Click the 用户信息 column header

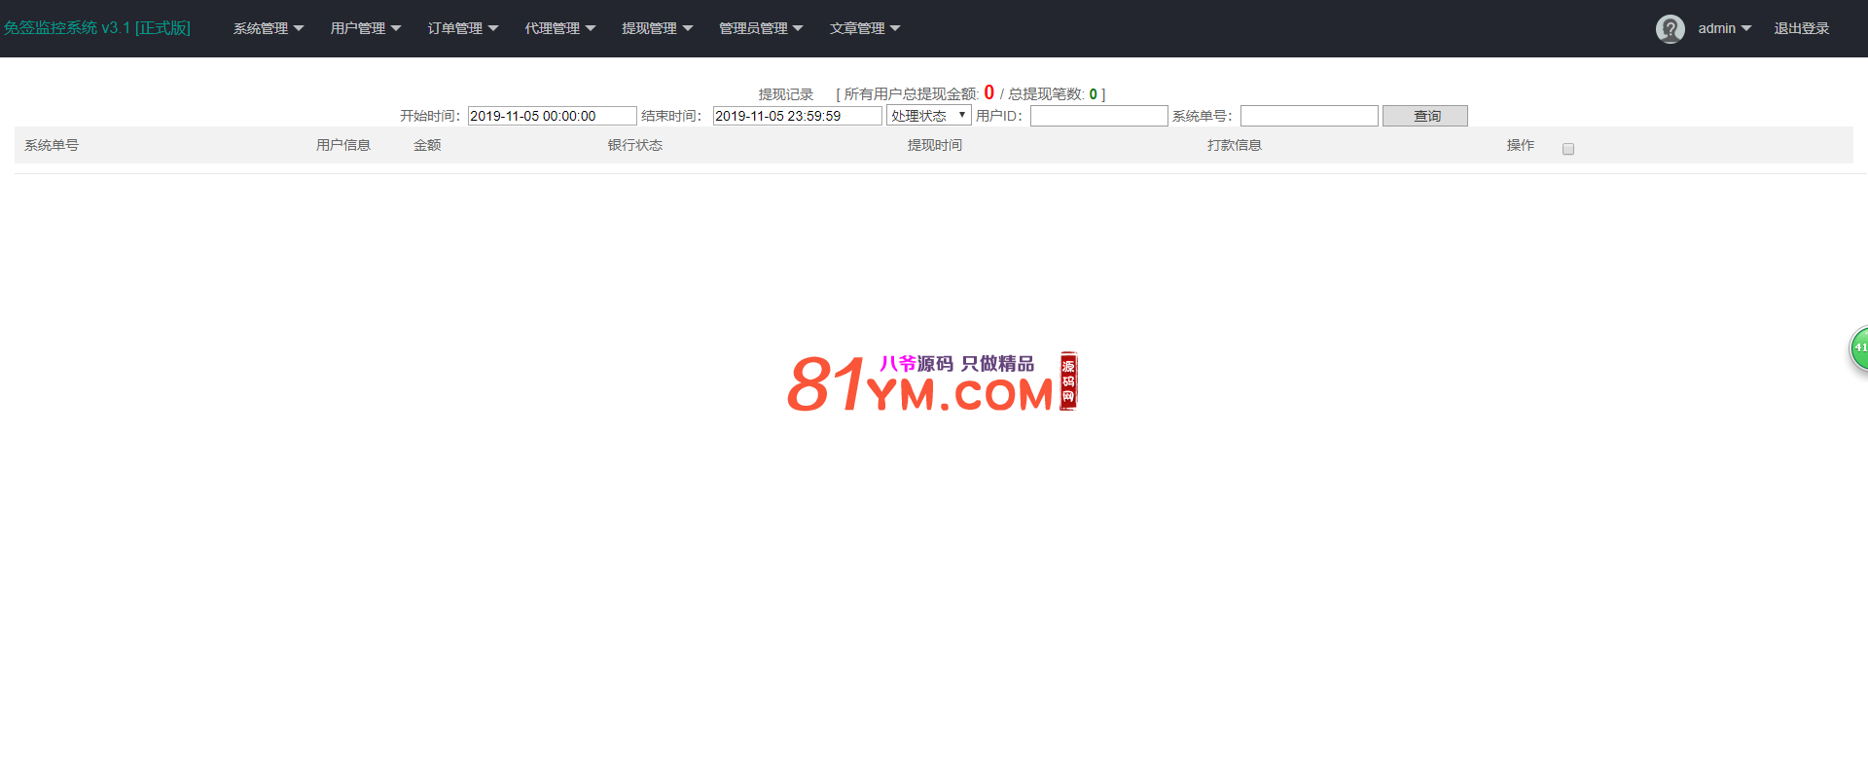pyautogui.click(x=343, y=145)
